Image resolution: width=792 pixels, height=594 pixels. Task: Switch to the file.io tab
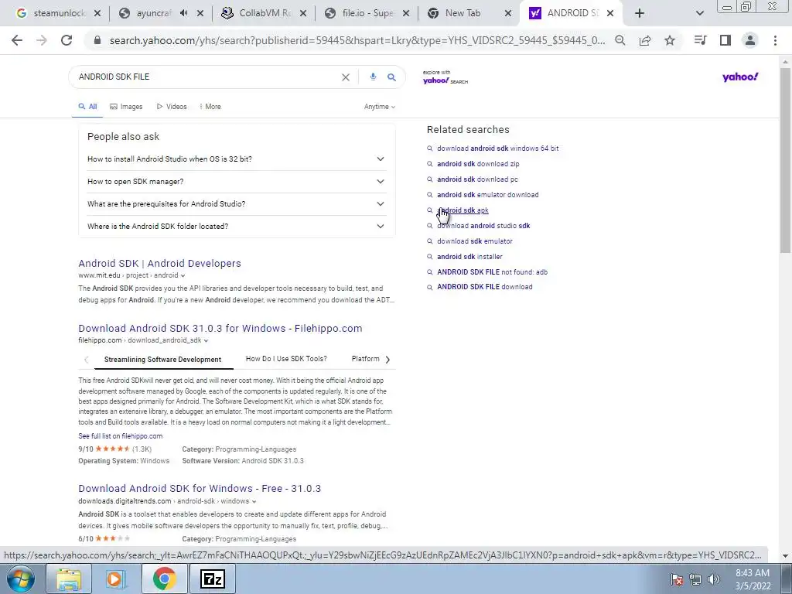click(x=367, y=14)
